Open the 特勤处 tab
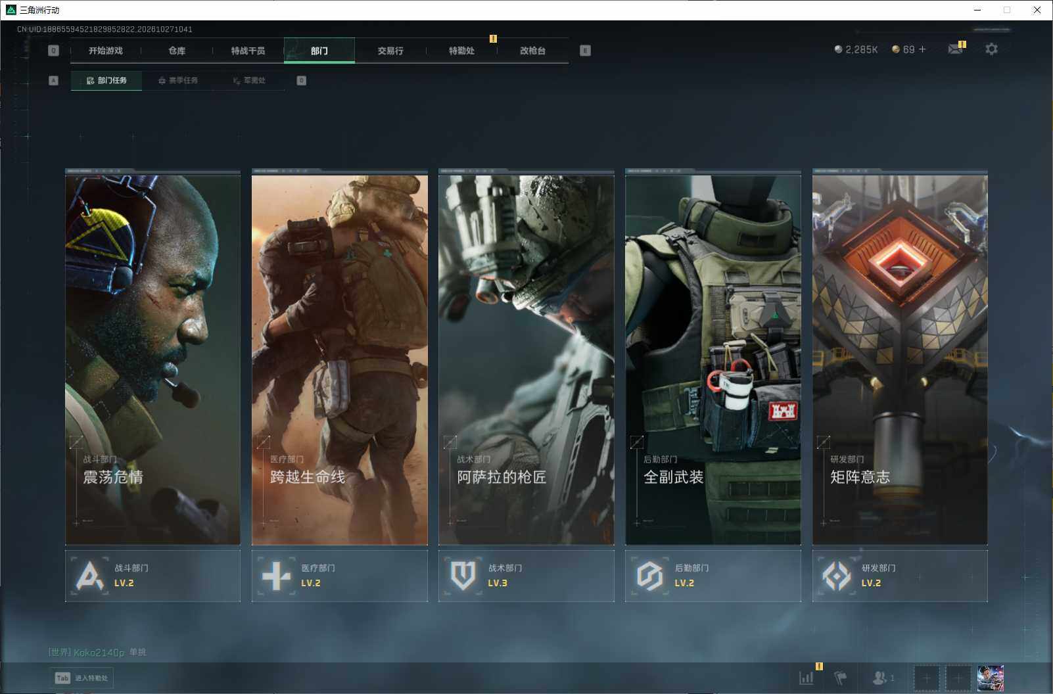The height and width of the screenshot is (694, 1053). (461, 51)
